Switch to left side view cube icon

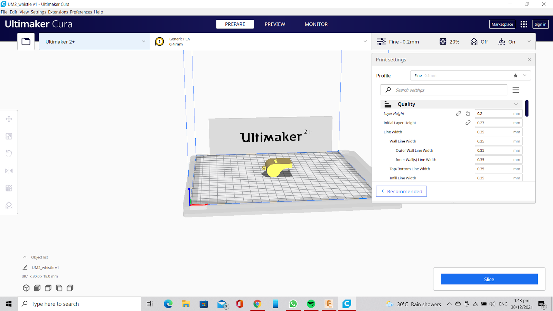tap(59, 288)
